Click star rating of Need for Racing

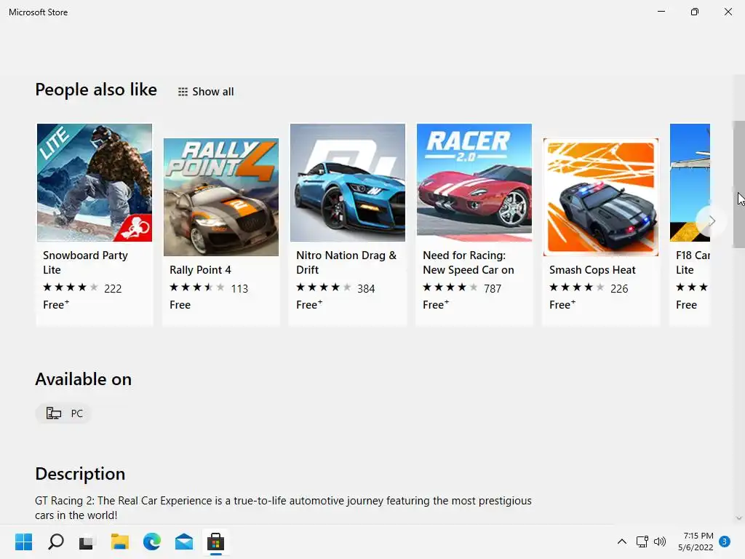[450, 287]
